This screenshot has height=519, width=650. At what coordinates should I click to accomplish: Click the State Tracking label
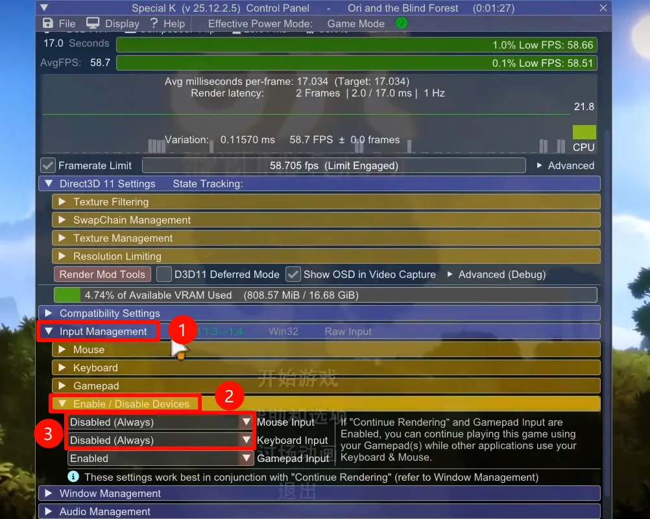[208, 184]
